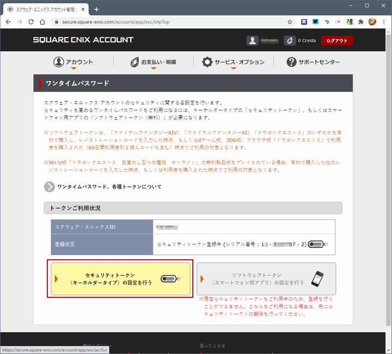This screenshot has width=392, height=354.
Task: Click the green arrow extension icon
Action: tap(327, 22)
